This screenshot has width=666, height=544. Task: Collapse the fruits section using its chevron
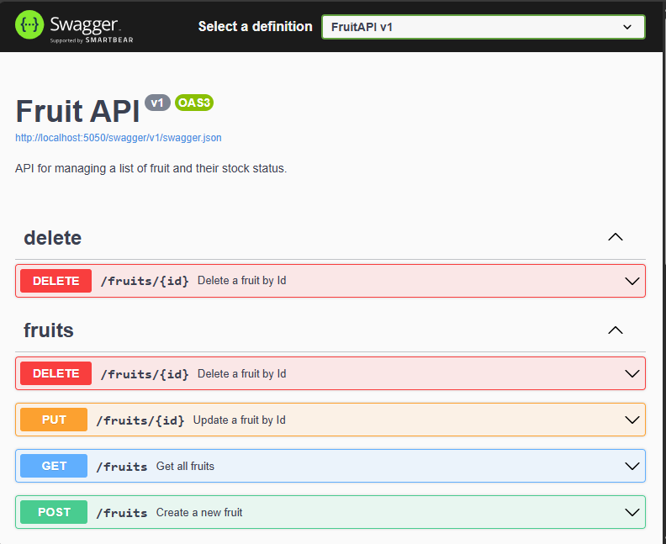[x=616, y=330]
